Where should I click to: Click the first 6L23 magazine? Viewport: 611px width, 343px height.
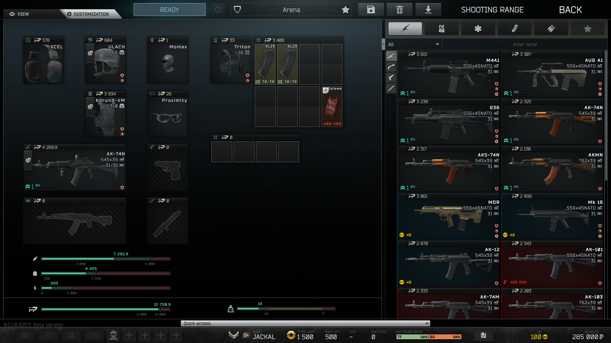click(265, 64)
